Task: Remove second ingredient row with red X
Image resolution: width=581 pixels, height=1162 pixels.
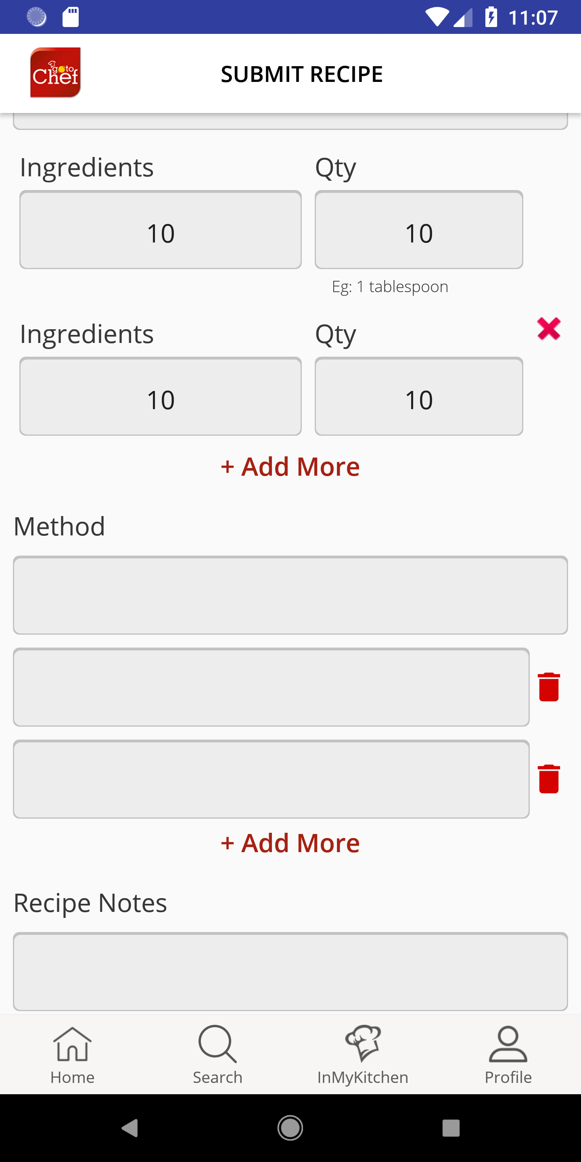Action: click(x=549, y=328)
